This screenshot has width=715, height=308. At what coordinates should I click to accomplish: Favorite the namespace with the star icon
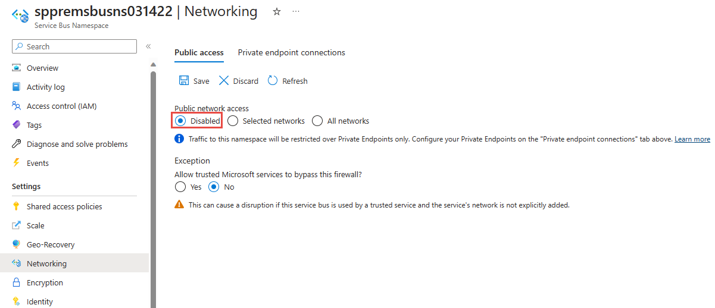pos(277,11)
